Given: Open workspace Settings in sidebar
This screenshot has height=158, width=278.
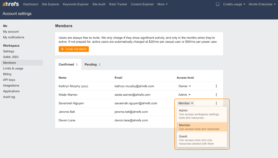Looking at the screenshot, I should pyautogui.click(x=9, y=51).
